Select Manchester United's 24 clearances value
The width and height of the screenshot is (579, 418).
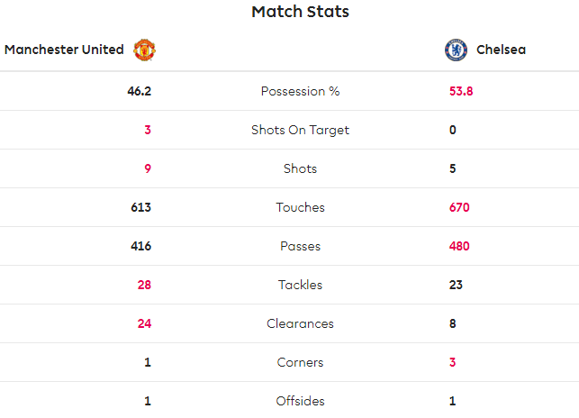(x=144, y=323)
